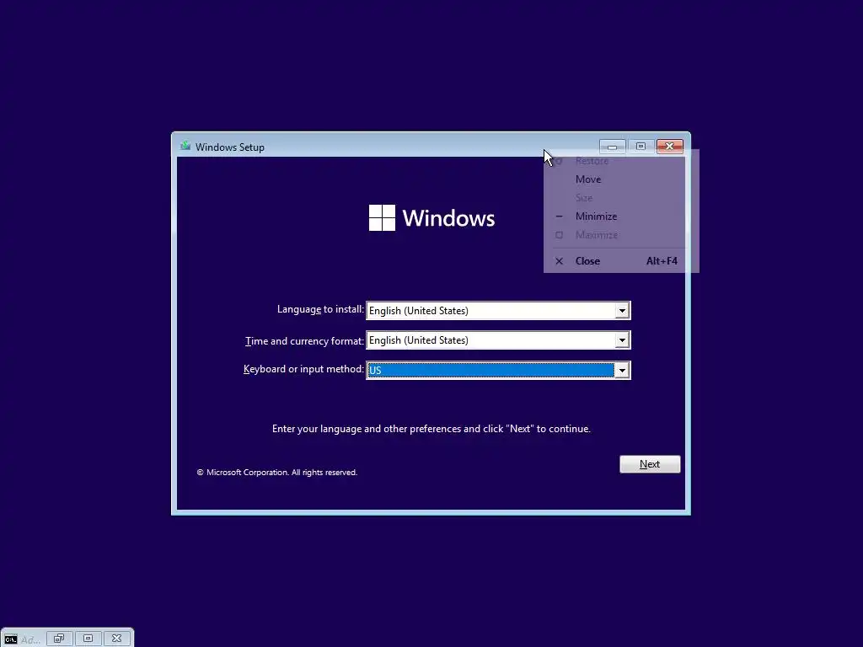Screen dimensions: 863x647
Task: Click the Windows Setup title bar icon
Action: (x=185, y=146)
